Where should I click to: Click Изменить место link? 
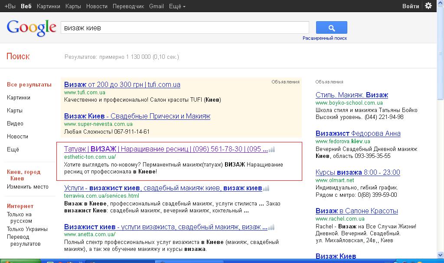coord(27,187)
